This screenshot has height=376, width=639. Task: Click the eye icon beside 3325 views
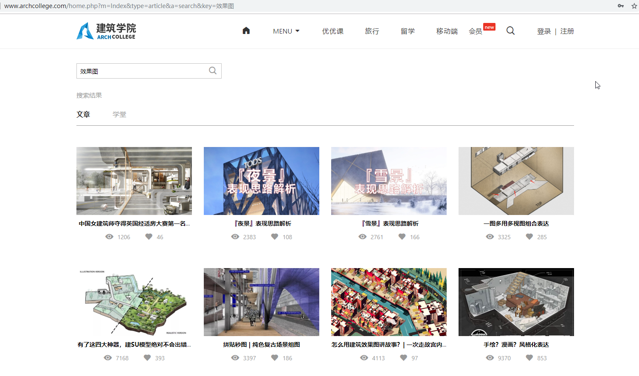click(x=490, y=237)
